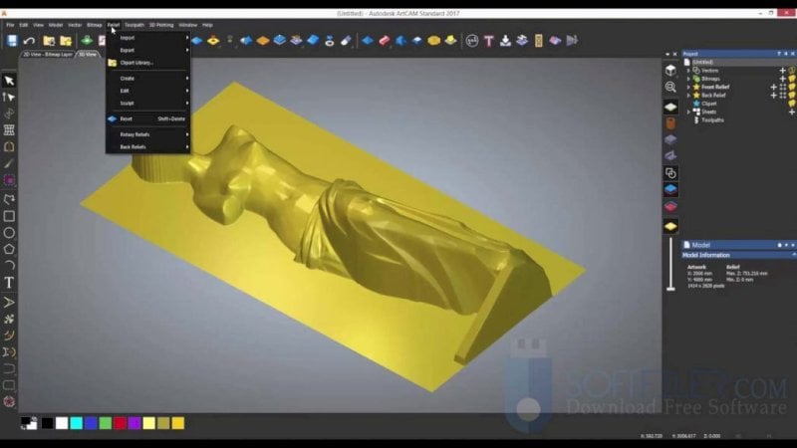Click the yellow hexagon toolbar icon
This screenshot has width=797, height=448.
point(433,41)
